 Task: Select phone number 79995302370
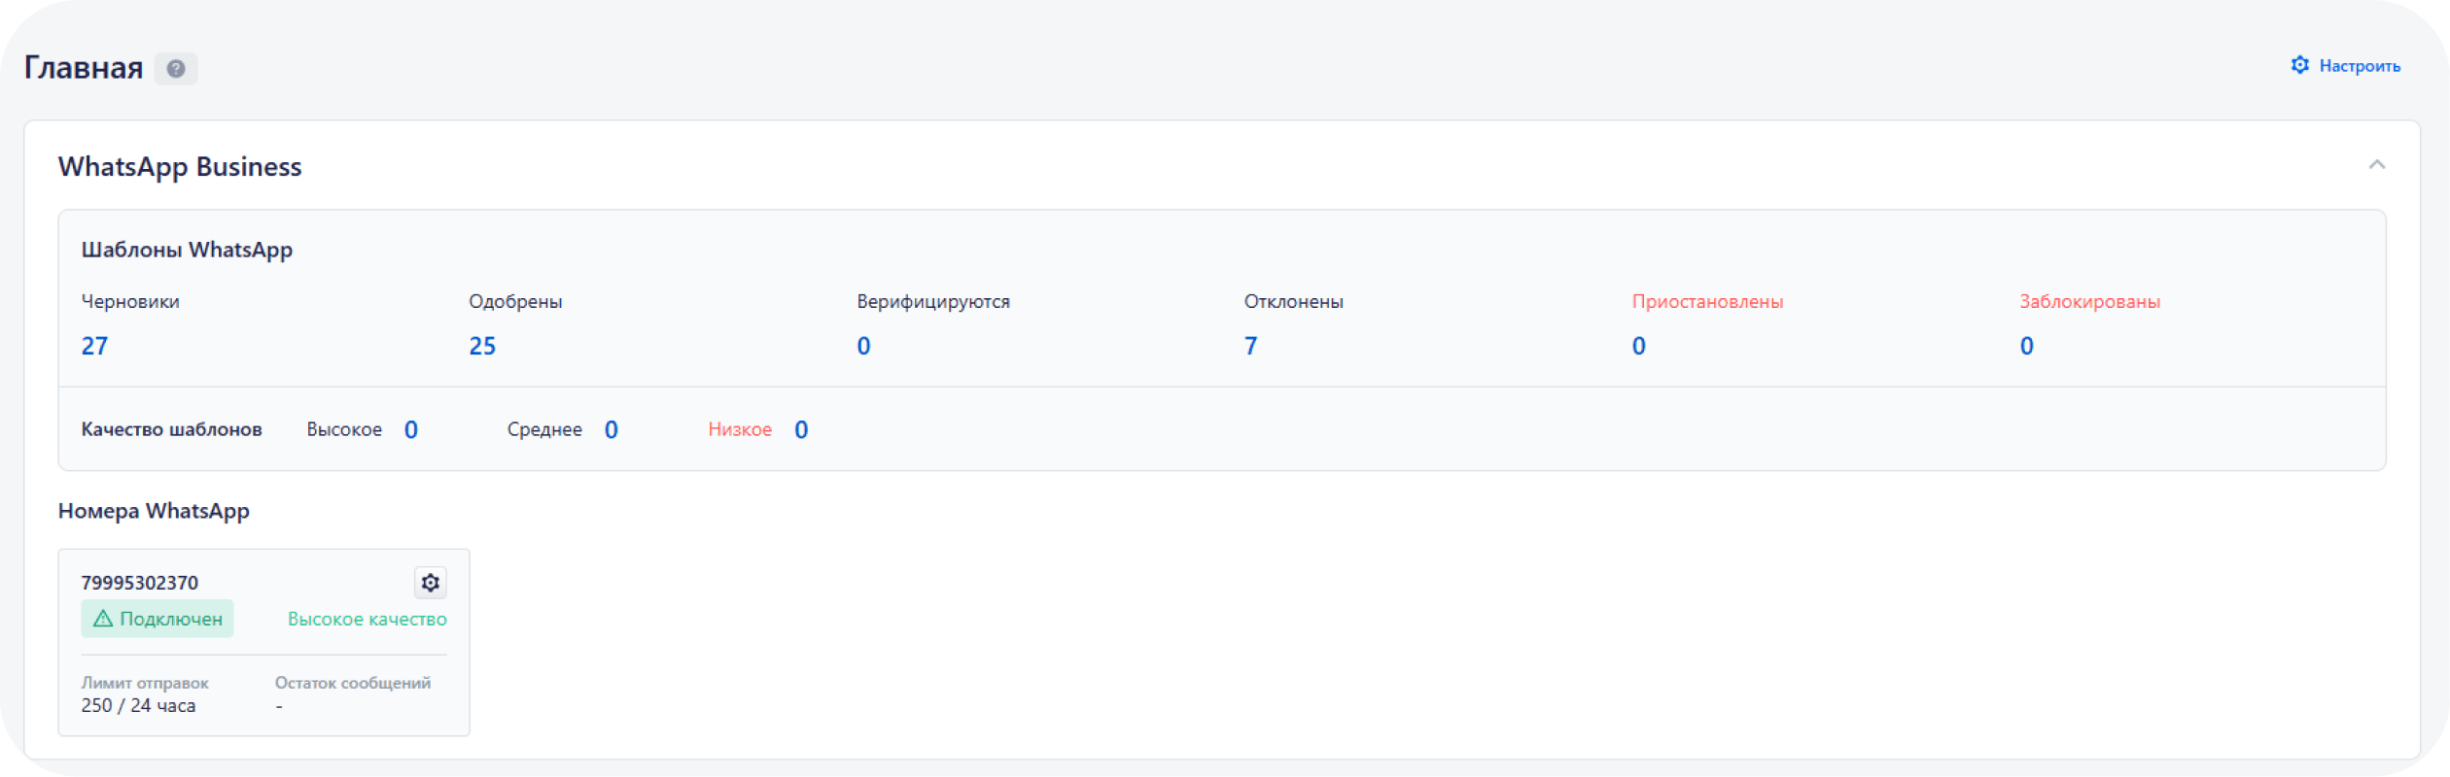pyautogui.click(x=139, y=583)
